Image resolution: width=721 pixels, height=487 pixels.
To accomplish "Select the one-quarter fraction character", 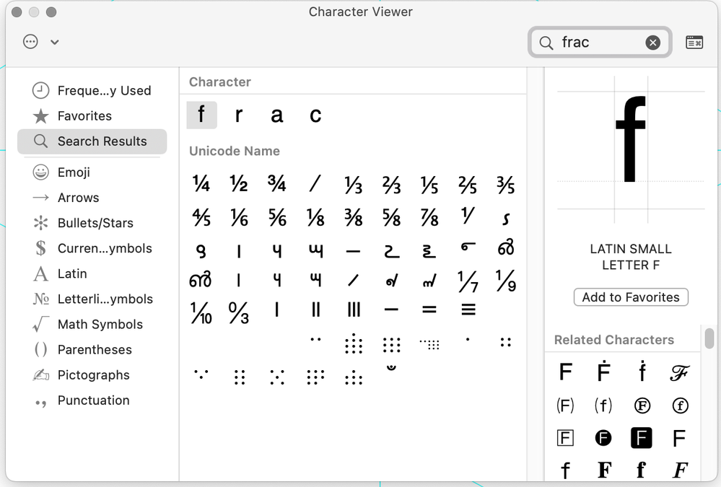I will 201,184.
